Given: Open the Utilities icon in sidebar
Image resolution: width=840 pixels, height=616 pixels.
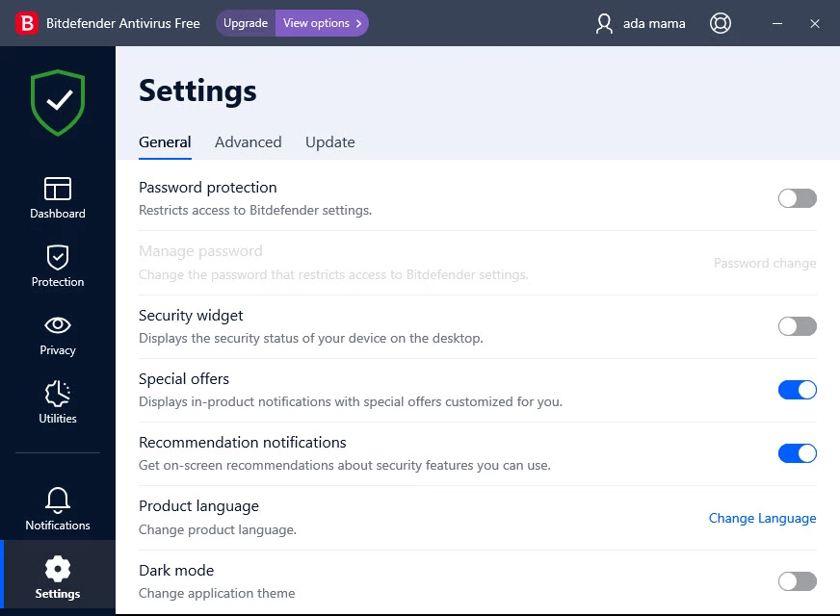Looking at the screenshot, I should tap(58, 394).
